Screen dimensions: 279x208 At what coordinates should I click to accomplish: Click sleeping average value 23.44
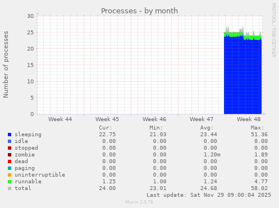pyautogui.click(x=209, y=135)
